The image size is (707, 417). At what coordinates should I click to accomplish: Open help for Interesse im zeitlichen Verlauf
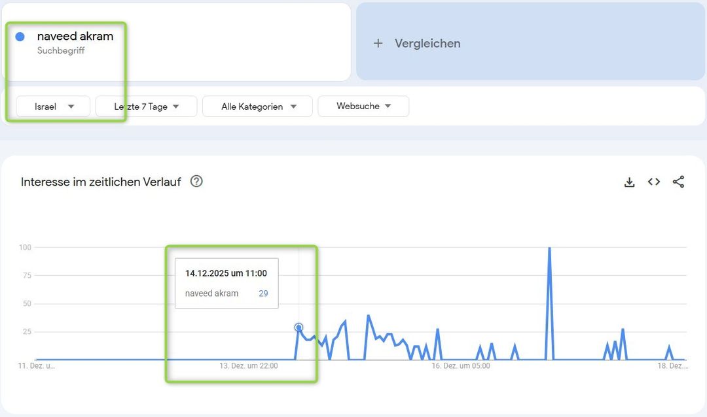point(196,182)
